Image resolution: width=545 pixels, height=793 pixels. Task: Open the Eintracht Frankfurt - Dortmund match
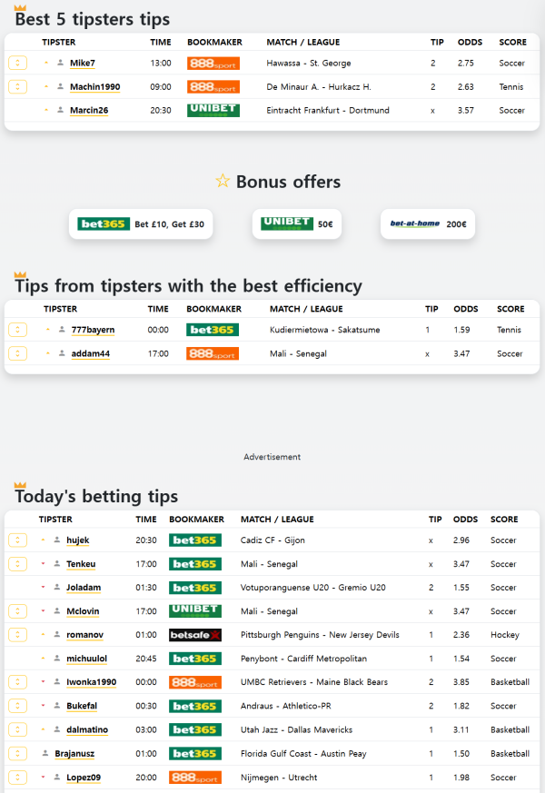[x=328, y=110]
